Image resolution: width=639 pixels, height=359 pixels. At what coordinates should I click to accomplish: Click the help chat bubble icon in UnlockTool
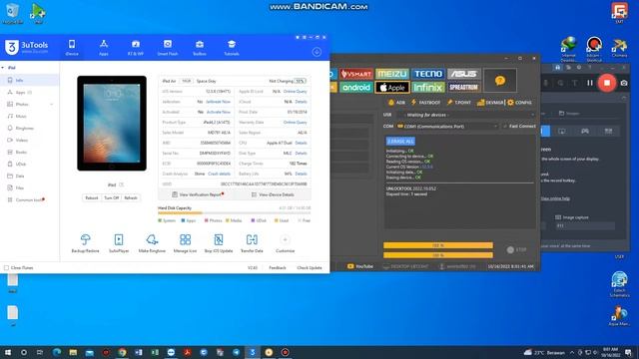coord(500,81)
